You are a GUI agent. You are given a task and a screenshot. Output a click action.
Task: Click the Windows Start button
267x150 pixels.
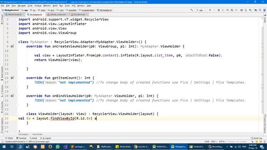tap(4, 147)
